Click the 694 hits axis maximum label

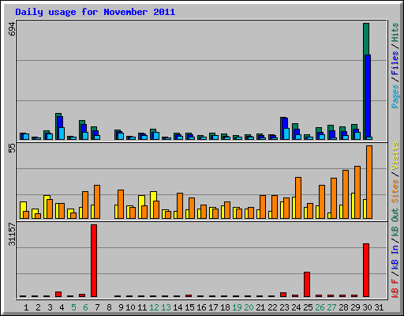coord(12,29)
